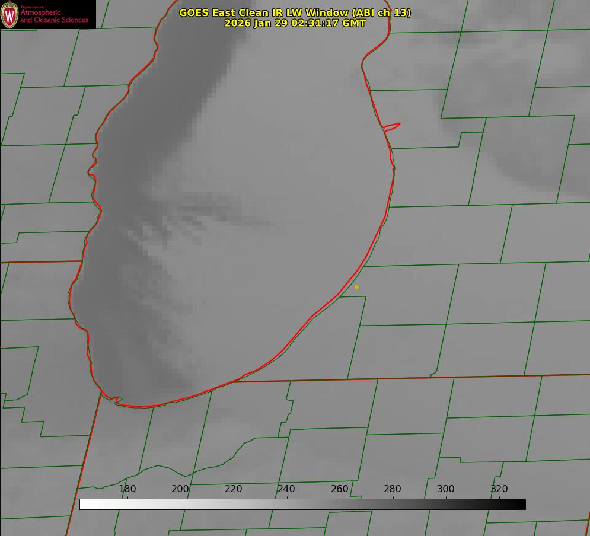
Task: Click the mid-gray center of the colorbar
Action: click(302, 504)
